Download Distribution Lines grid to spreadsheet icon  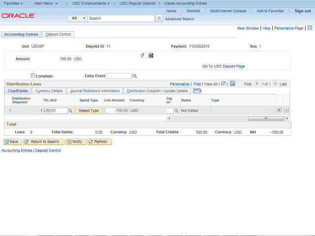coord(232,84)
